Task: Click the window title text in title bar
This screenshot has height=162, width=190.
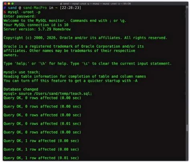Action: (x=97, y=4)
